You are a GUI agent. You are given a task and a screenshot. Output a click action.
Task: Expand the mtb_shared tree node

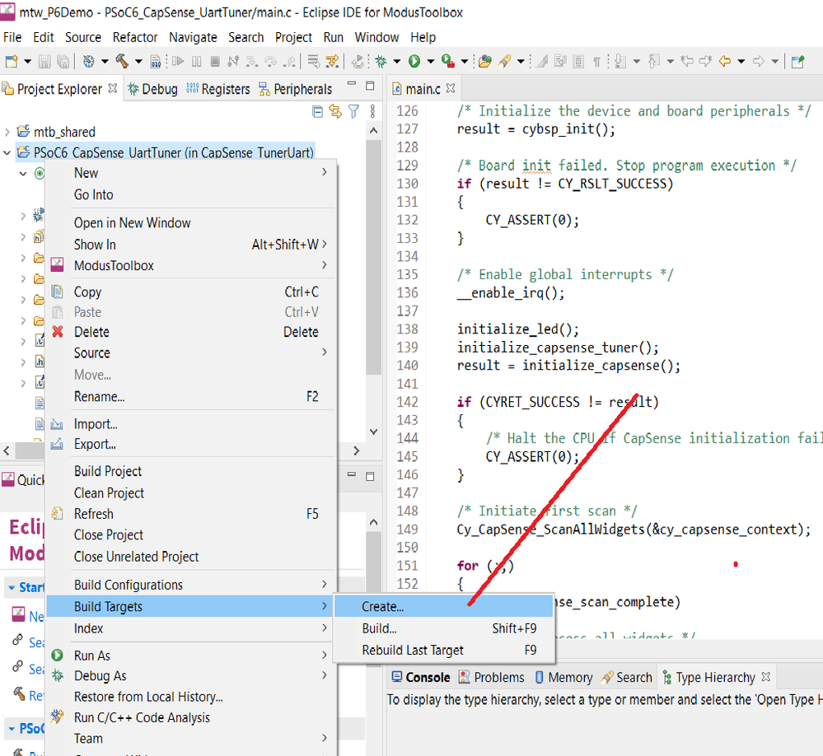[6, 130]
